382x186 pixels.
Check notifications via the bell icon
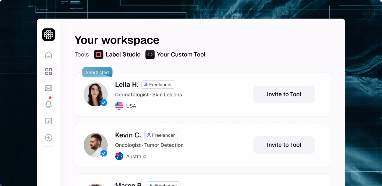[48, 105]
